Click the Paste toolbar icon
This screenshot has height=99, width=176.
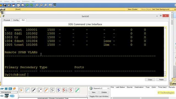[x=23, y=5]
